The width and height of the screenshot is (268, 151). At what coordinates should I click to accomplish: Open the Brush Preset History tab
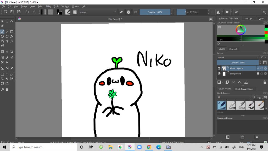244,89
